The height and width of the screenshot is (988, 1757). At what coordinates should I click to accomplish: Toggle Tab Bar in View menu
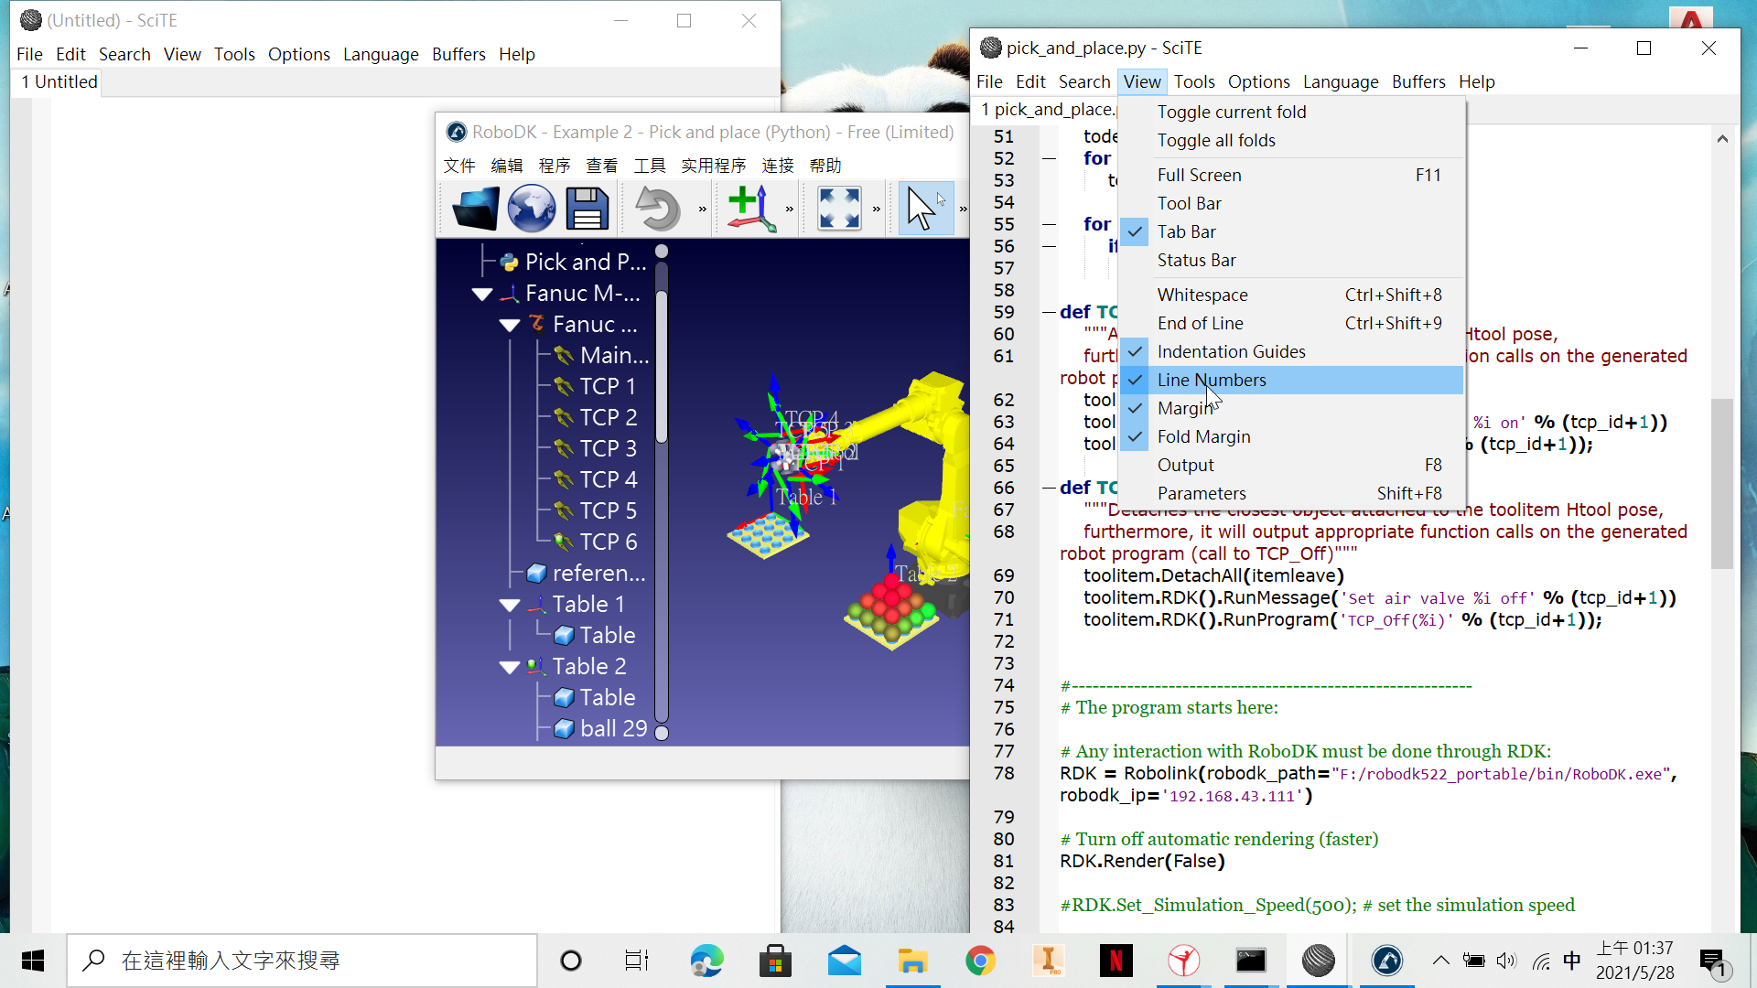click(x=1291, y=231)
